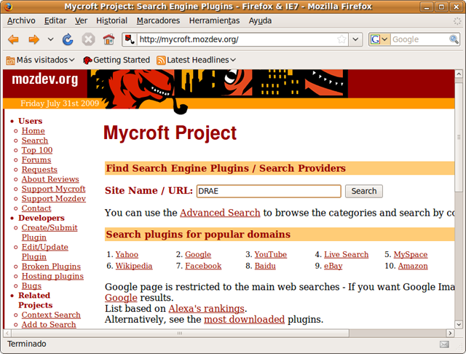This screenshot has width=466, height=354.
Task: Expand the URL bar history dropdown
Action: 356,39
